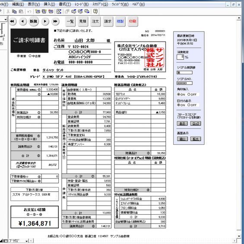Screen dimensions: 244x244
Task: Click the square icon with blue arrows
Action: tap(59, 11)
